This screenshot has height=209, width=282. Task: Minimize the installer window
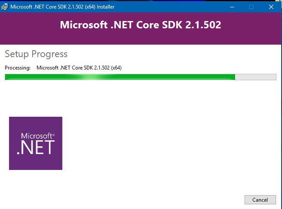pyautogui.click(x=232, y=7)
